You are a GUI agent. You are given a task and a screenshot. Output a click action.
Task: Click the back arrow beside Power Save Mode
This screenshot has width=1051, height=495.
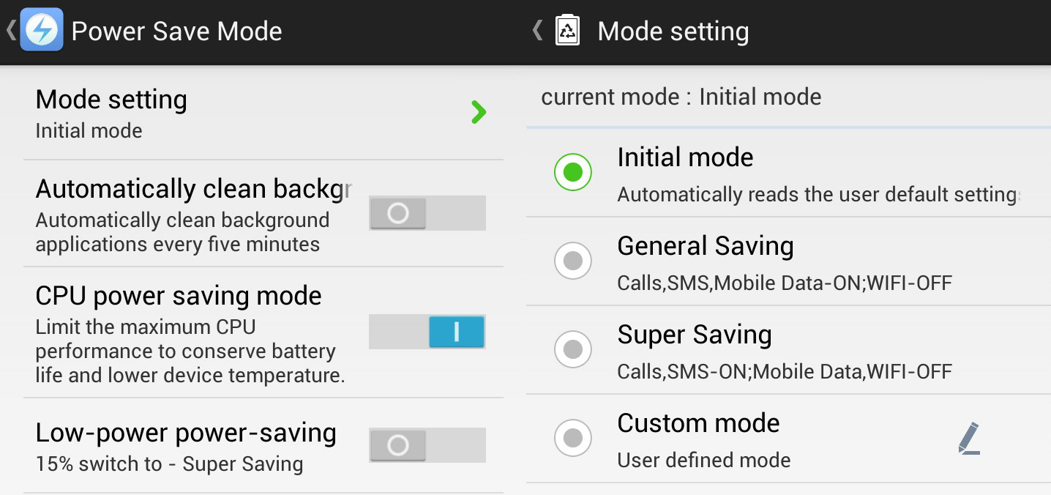coord(10,31)
